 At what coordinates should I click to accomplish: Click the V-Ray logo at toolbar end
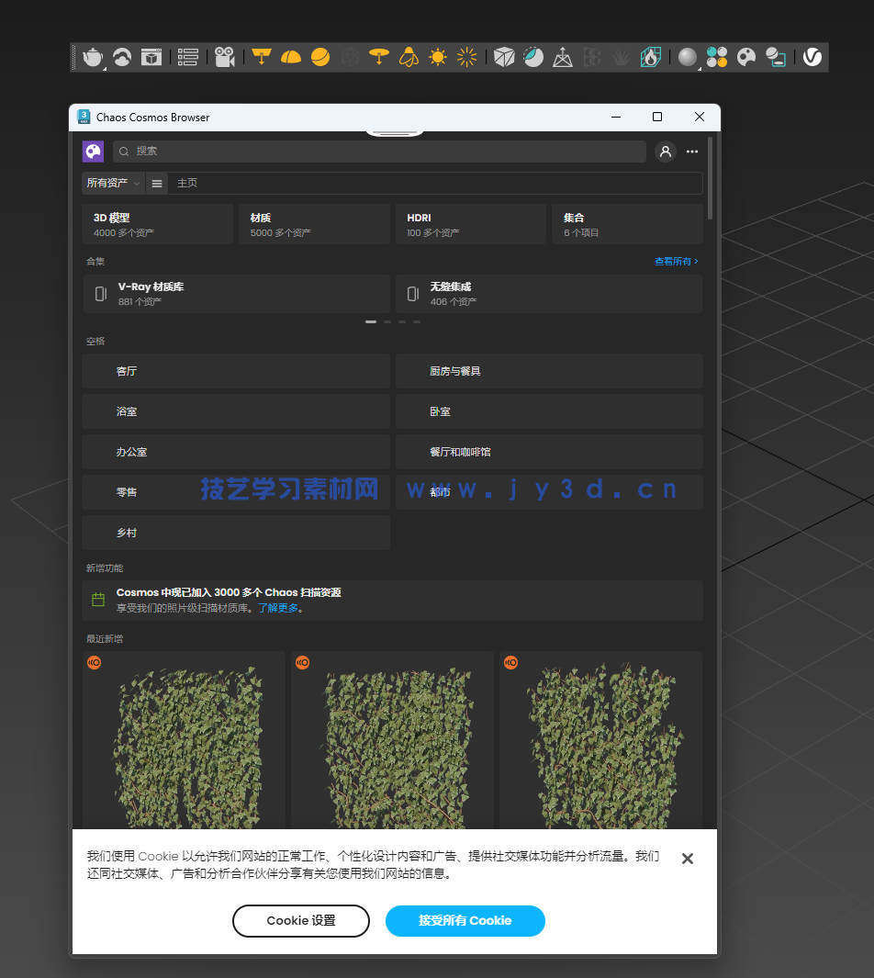click(812, 57)
